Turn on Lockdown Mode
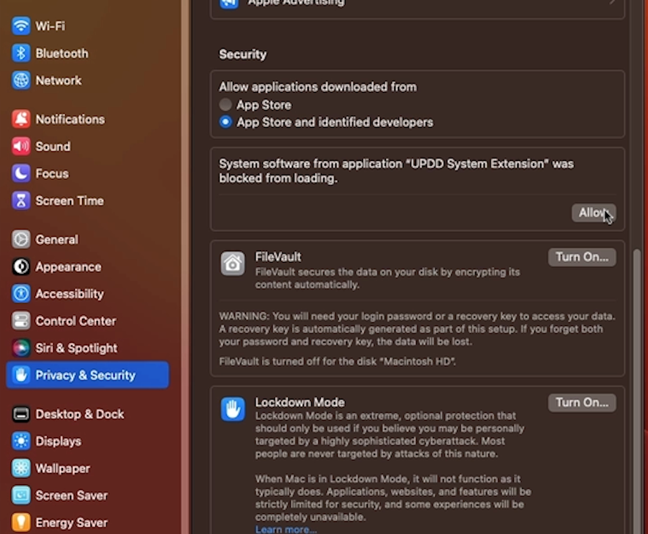648x534 pixels. (x=582, y=403)
